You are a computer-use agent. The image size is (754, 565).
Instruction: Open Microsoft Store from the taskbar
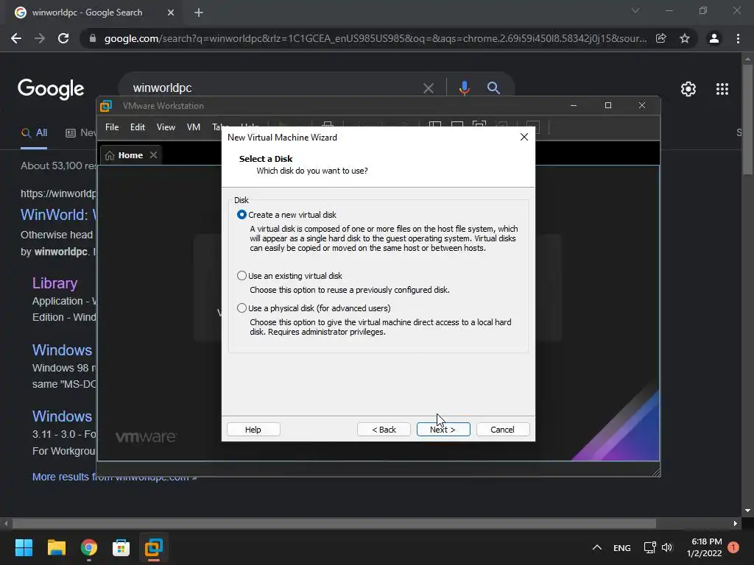tap(121, 547)
